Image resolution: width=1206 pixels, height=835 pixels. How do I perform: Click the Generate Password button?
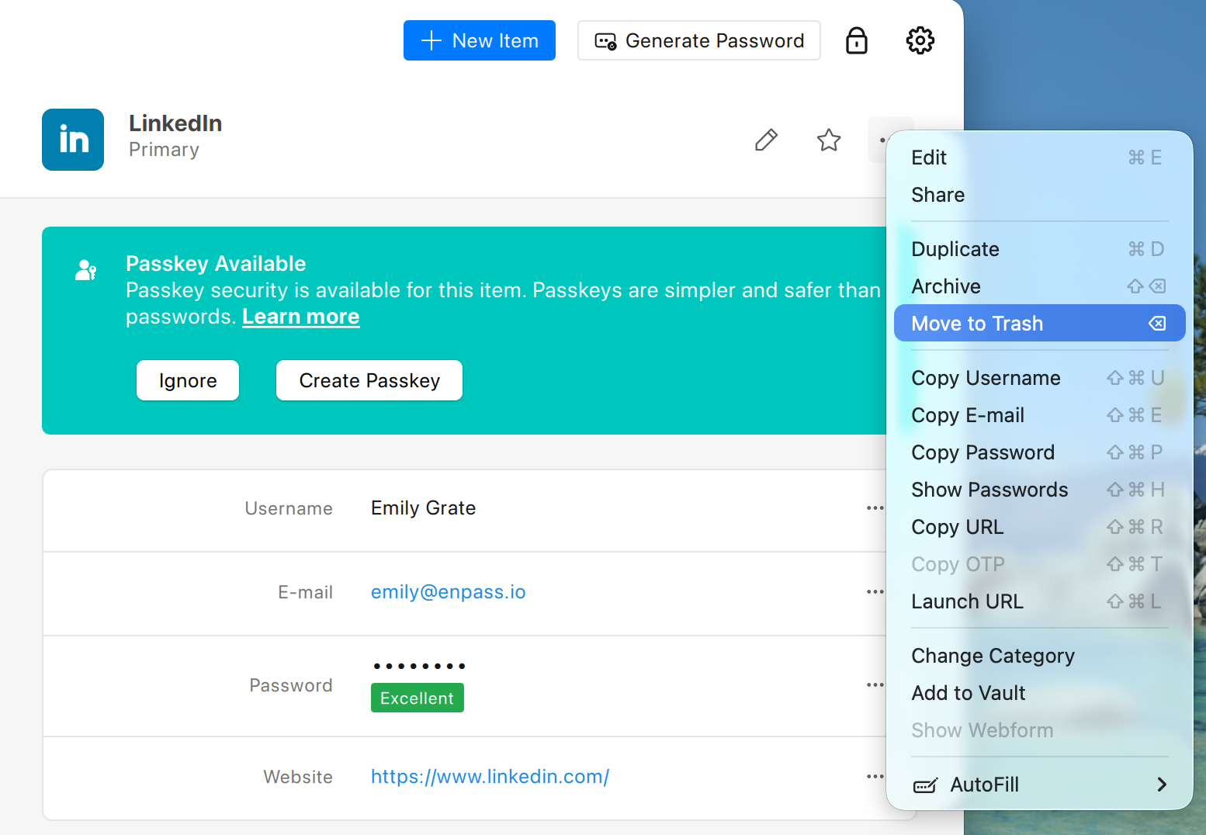699,40
